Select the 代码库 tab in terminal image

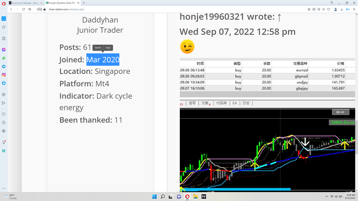222,103
